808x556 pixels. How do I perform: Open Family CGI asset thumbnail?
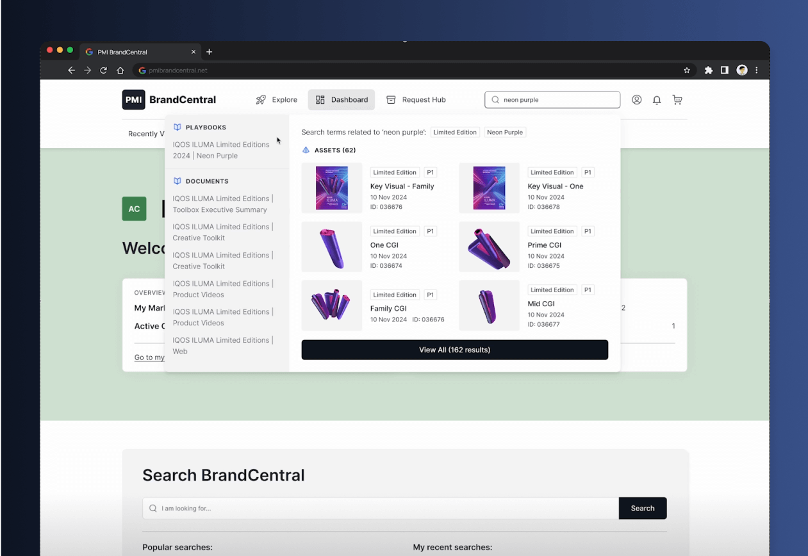click(x=332, y=306)
